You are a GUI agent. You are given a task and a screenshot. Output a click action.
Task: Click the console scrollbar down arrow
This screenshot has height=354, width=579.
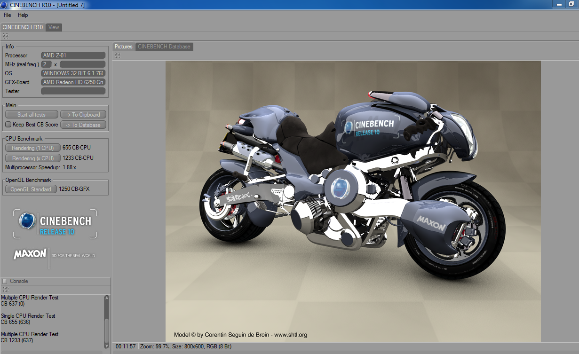click(x=107, y=346)
